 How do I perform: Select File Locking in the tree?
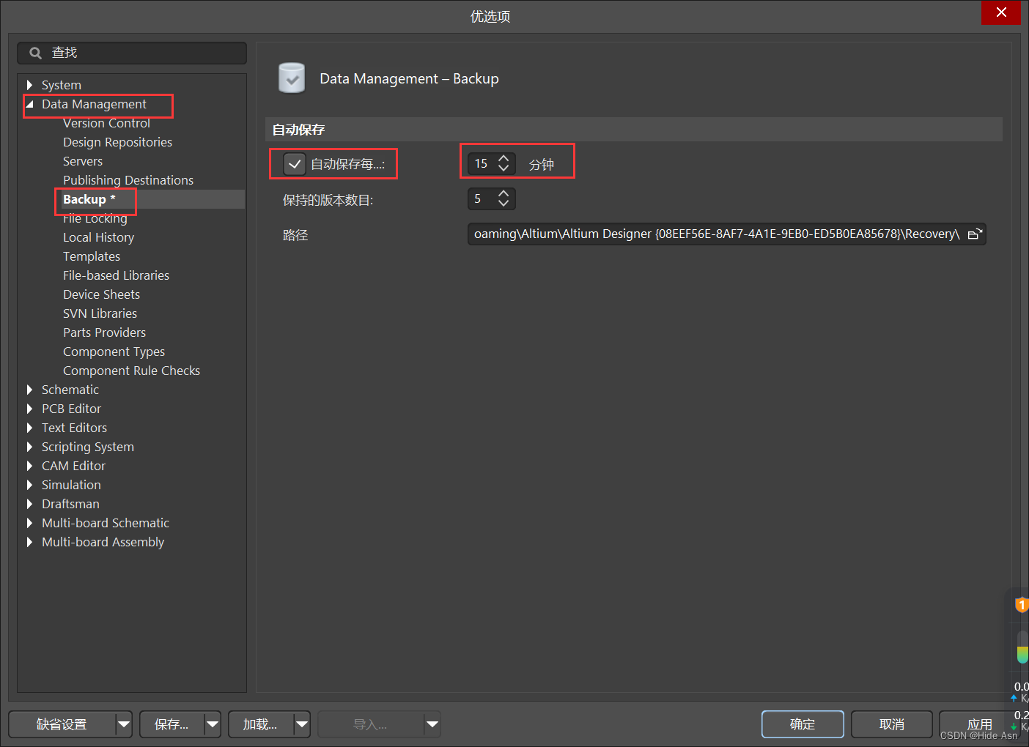tap(95, 218)
